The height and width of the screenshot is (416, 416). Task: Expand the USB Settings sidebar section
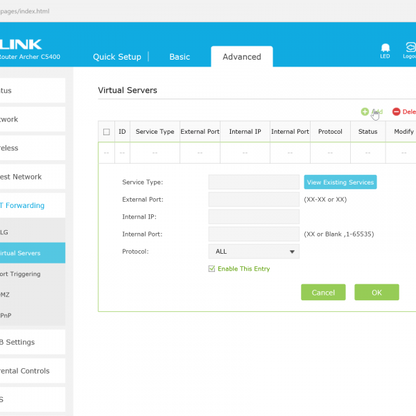click(x=28, y=342)
